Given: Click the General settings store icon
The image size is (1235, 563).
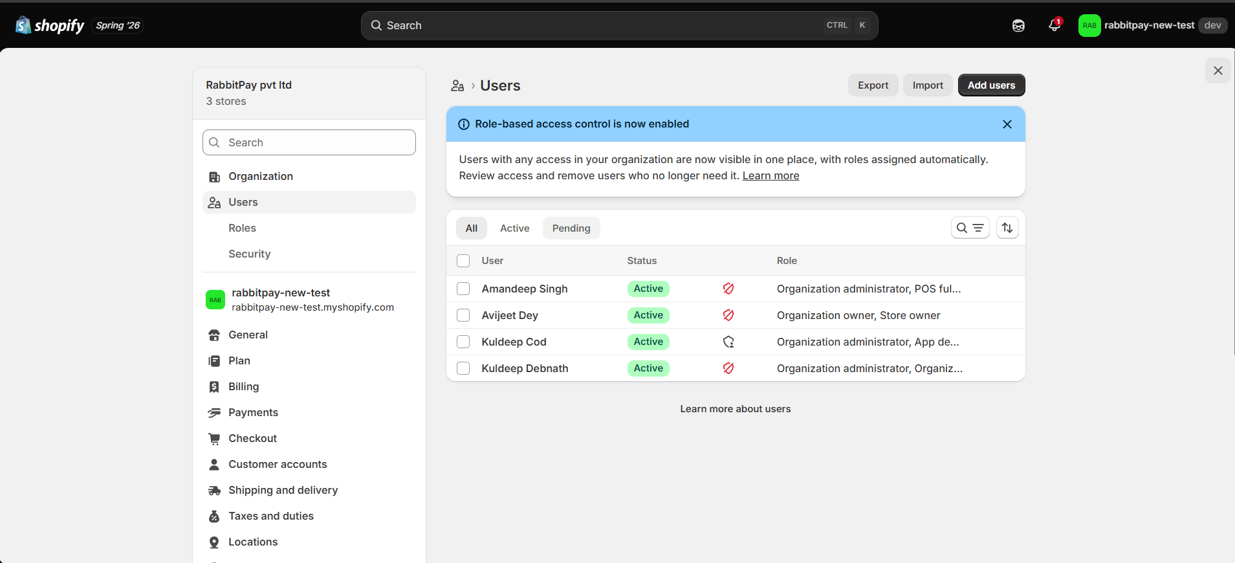Looking at the screenshot, I should tap(214, 335).
